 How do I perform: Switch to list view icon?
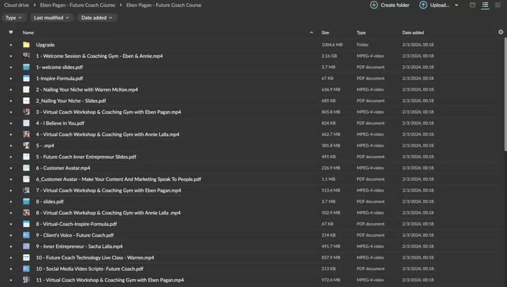pos(485,5)
